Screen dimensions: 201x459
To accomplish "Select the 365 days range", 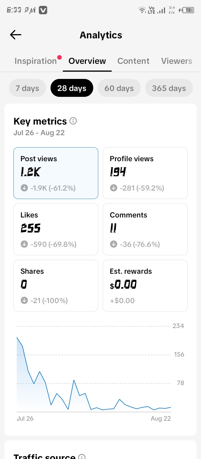I will point(169,88).
